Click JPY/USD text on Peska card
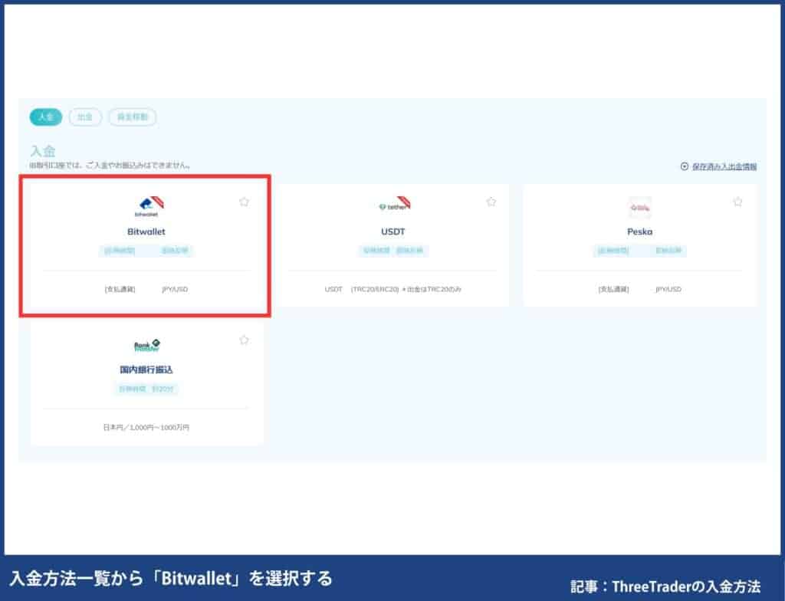 668,290
